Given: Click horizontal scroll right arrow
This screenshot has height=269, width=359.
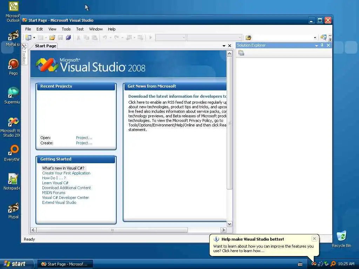Looking at the screenshot, I should coord(223,230).
